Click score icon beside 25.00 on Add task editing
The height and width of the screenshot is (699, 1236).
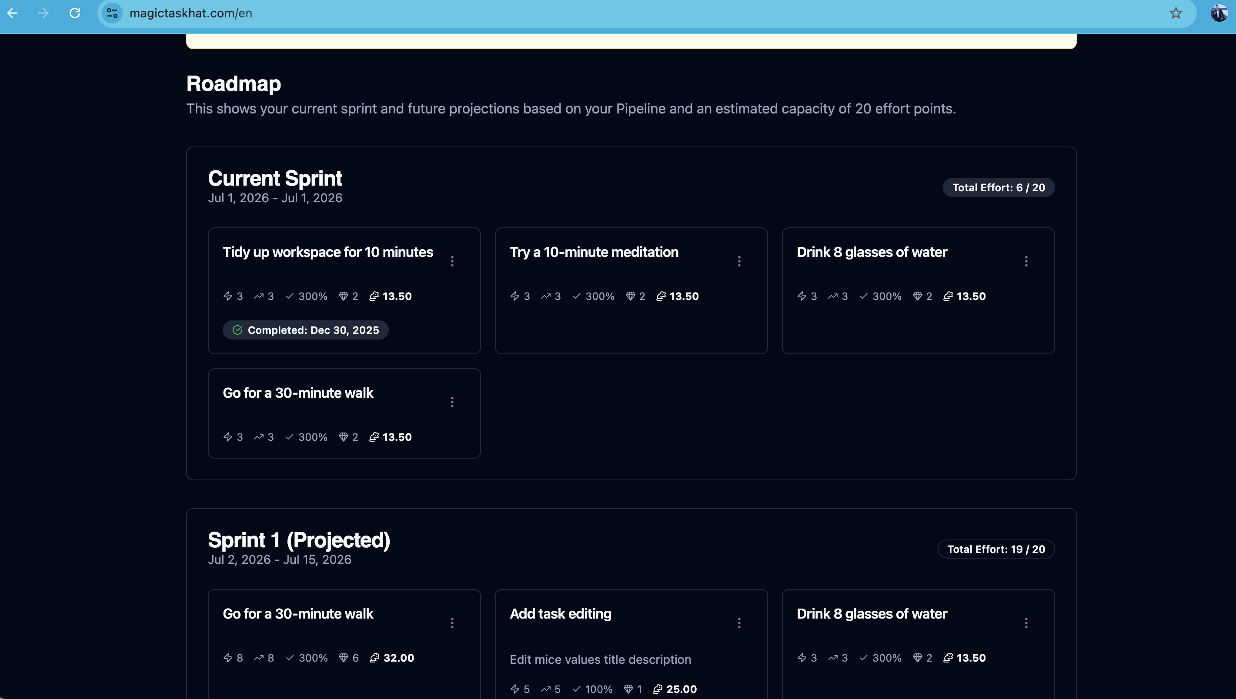click(x=658, y=689)
